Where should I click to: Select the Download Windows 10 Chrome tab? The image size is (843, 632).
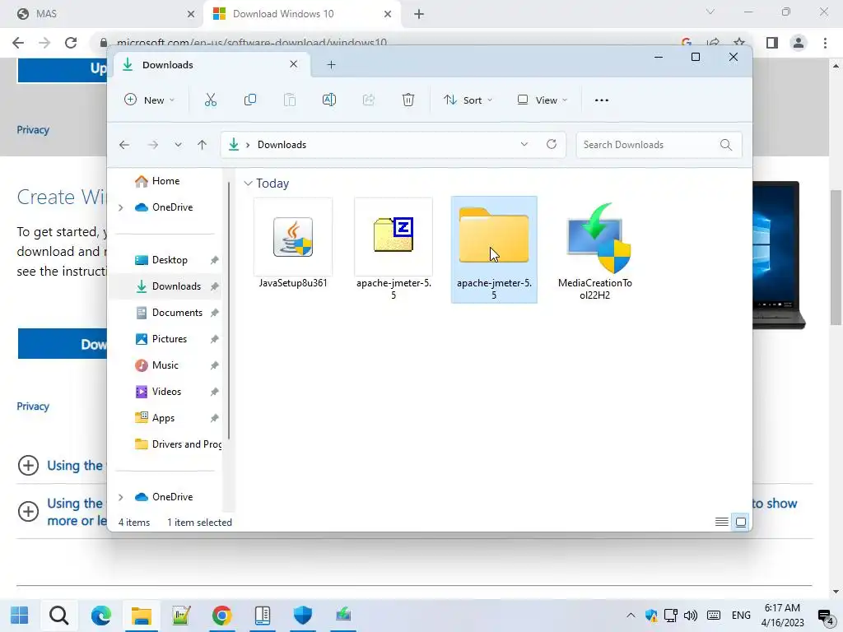pos(301,14)
